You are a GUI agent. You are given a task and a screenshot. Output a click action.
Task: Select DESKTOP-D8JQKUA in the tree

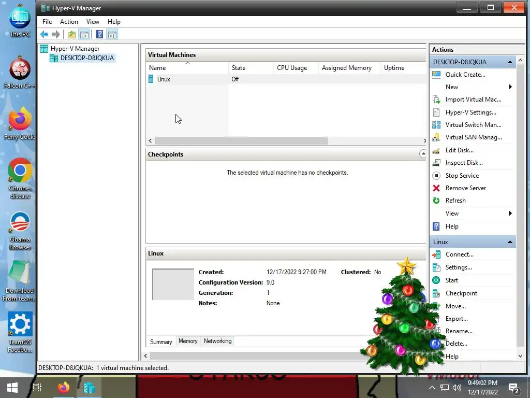87,58
